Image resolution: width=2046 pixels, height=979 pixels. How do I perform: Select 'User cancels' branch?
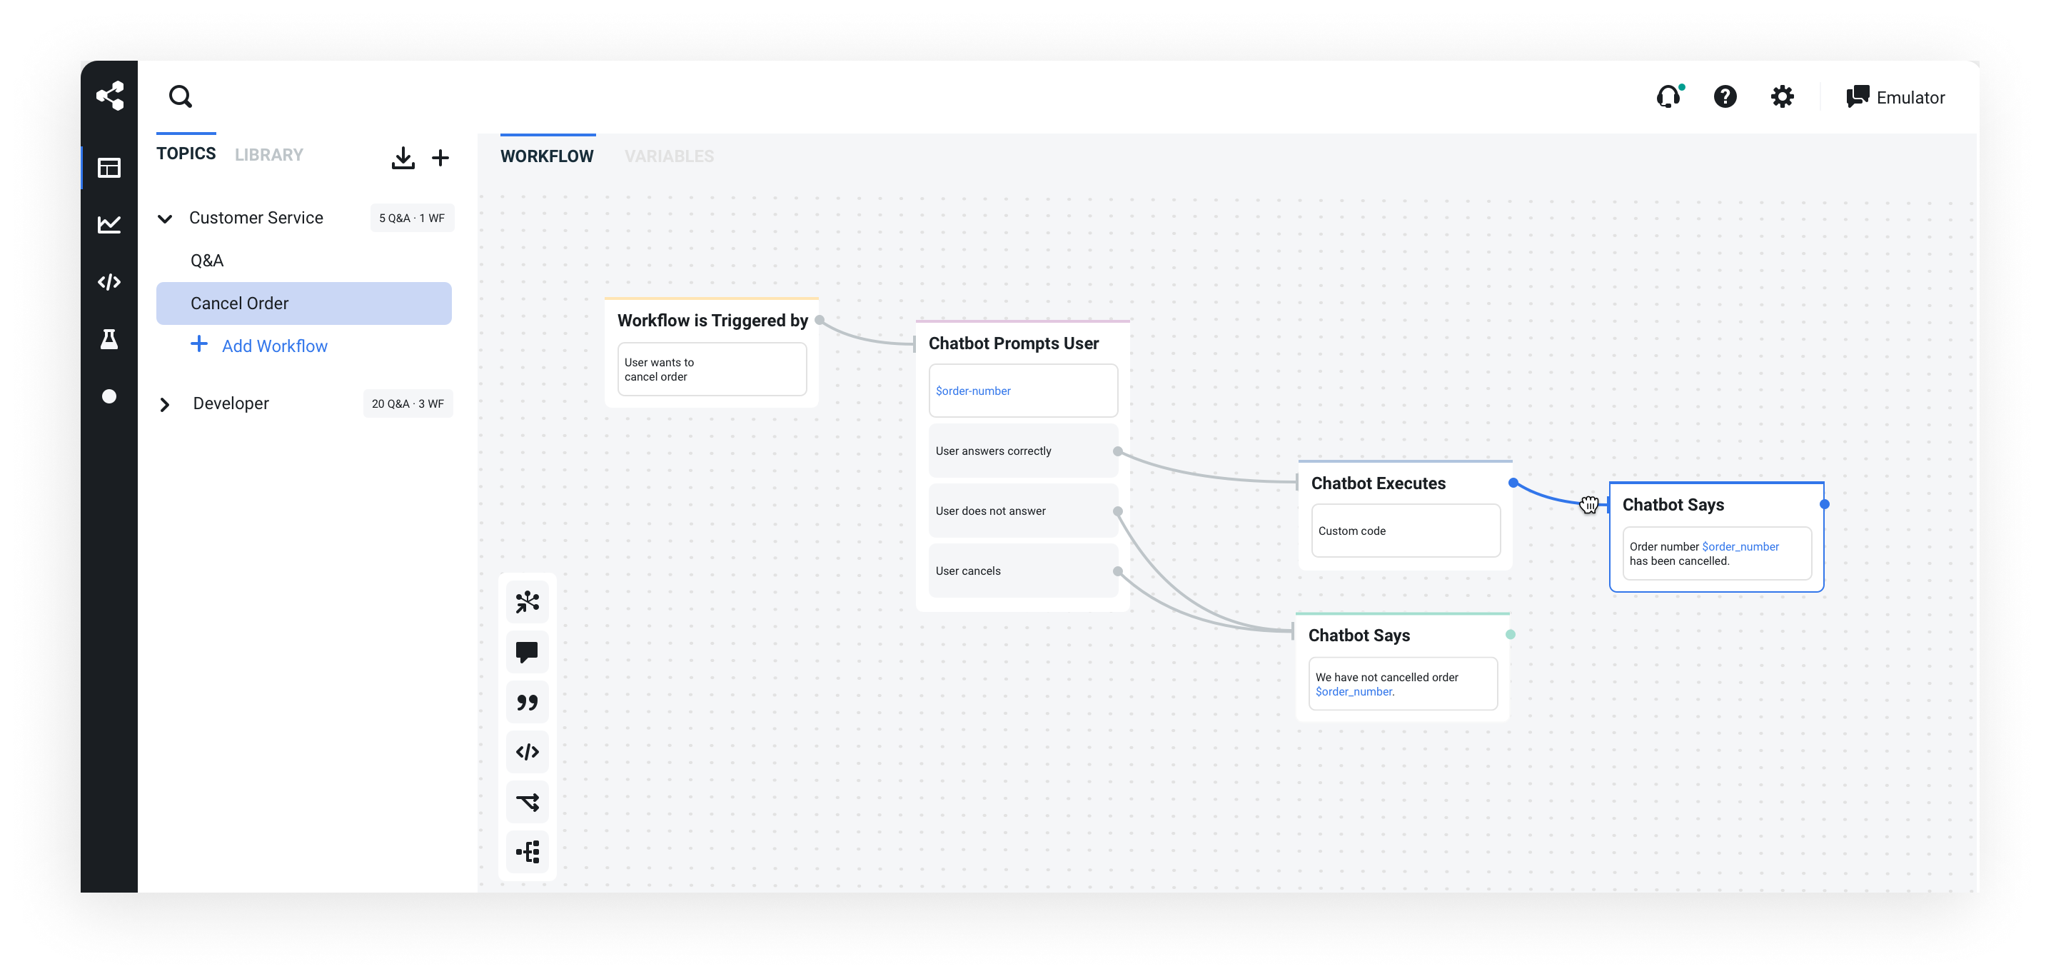pos(1023,571)
